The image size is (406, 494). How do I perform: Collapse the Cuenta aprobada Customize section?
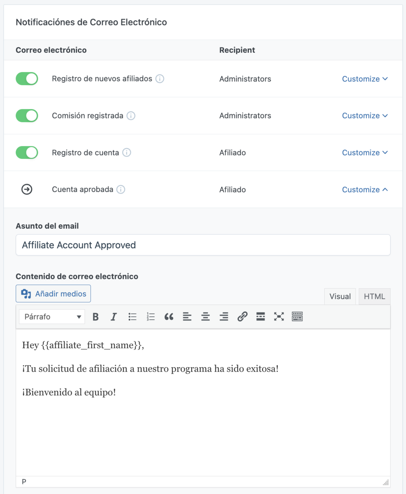[365, 190]
